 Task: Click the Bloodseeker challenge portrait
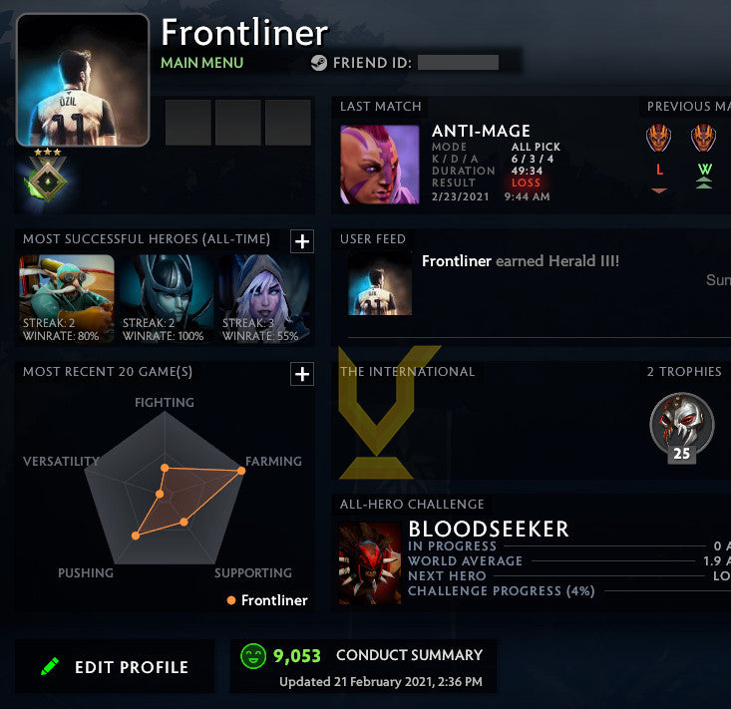tap(370, 563)
